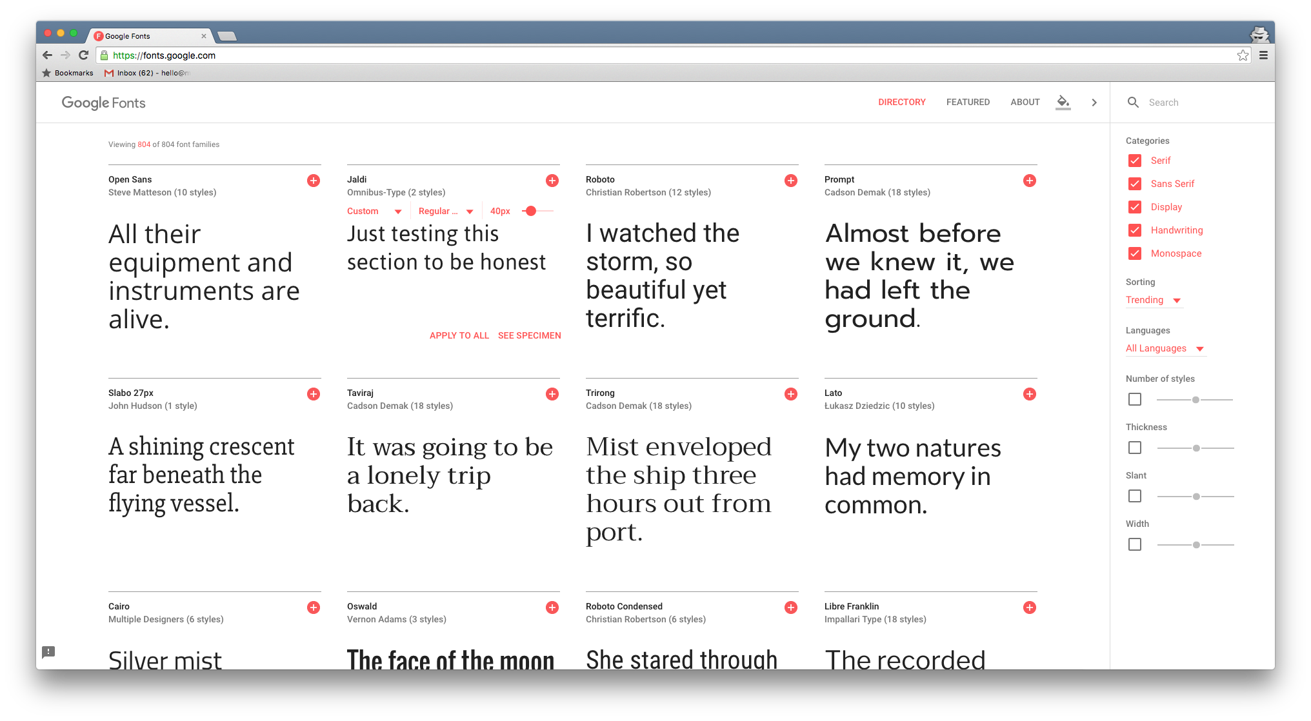The image size is (1311, 721).
Task: Adjust the Thickness slider
Action: [1196, 448]
